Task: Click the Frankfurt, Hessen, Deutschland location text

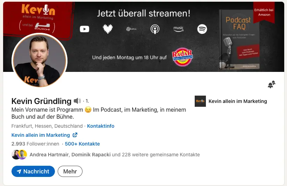Action: tap(47, 126)
